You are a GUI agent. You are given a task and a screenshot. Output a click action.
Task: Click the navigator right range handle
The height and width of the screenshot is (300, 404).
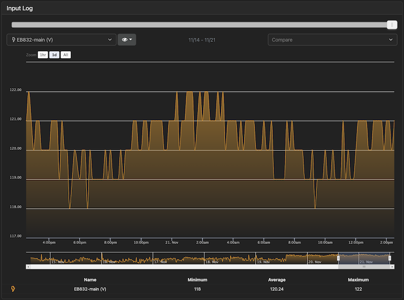coord(389,258)
